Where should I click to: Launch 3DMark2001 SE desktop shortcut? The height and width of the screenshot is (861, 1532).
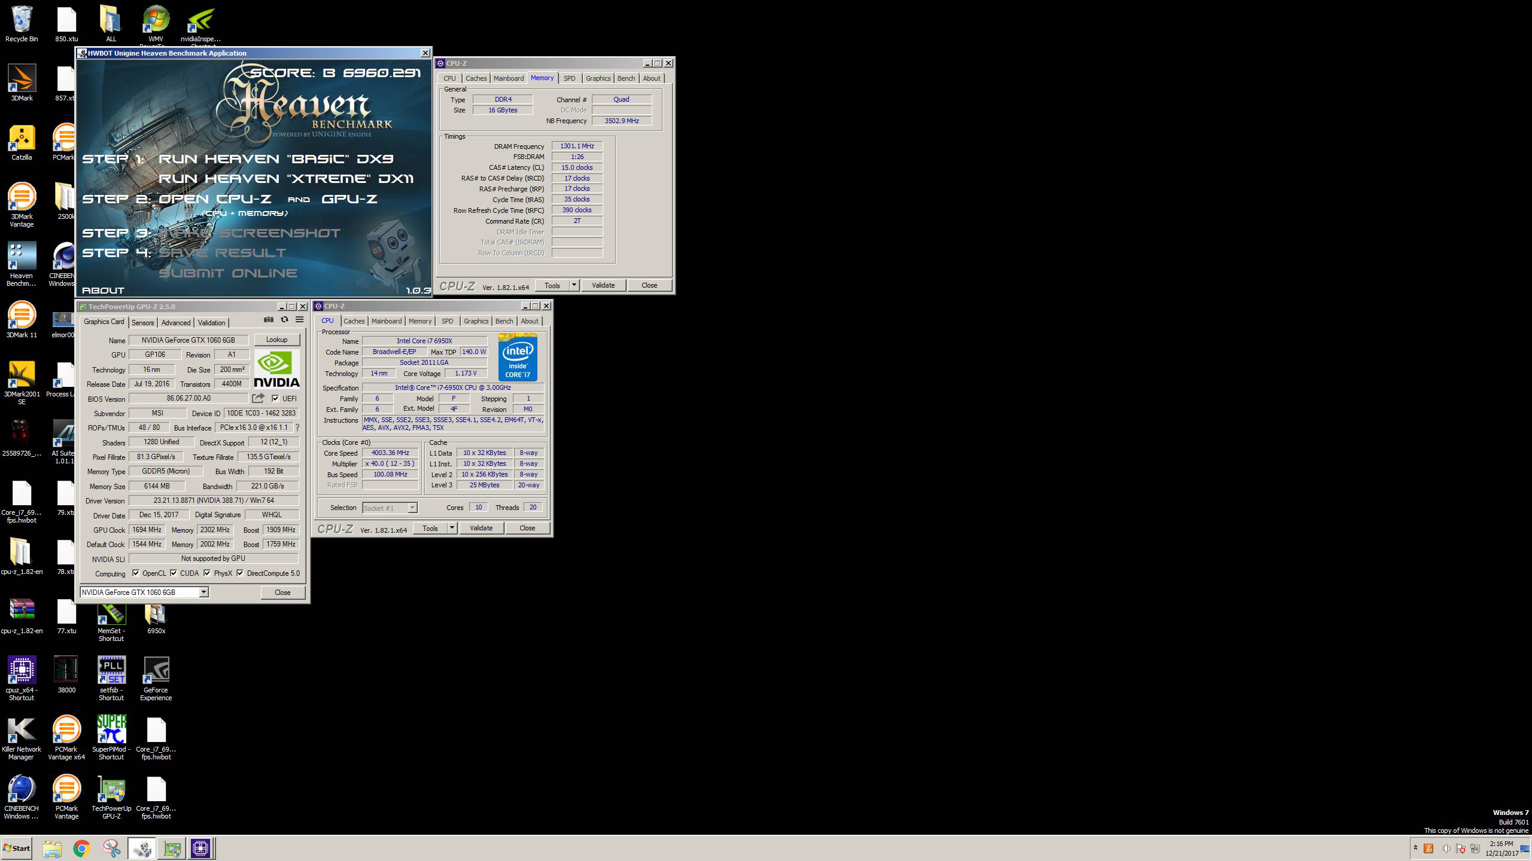point(22,383)
